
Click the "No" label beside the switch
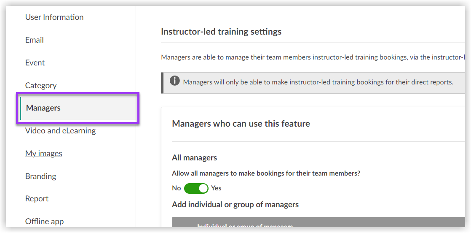click(177, 188)
